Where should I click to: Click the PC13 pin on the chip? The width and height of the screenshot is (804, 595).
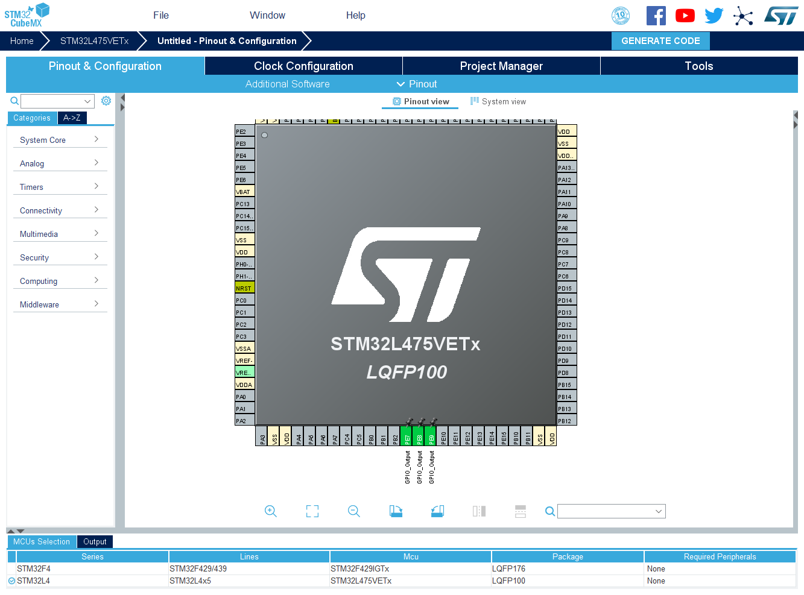pos(245,204)
